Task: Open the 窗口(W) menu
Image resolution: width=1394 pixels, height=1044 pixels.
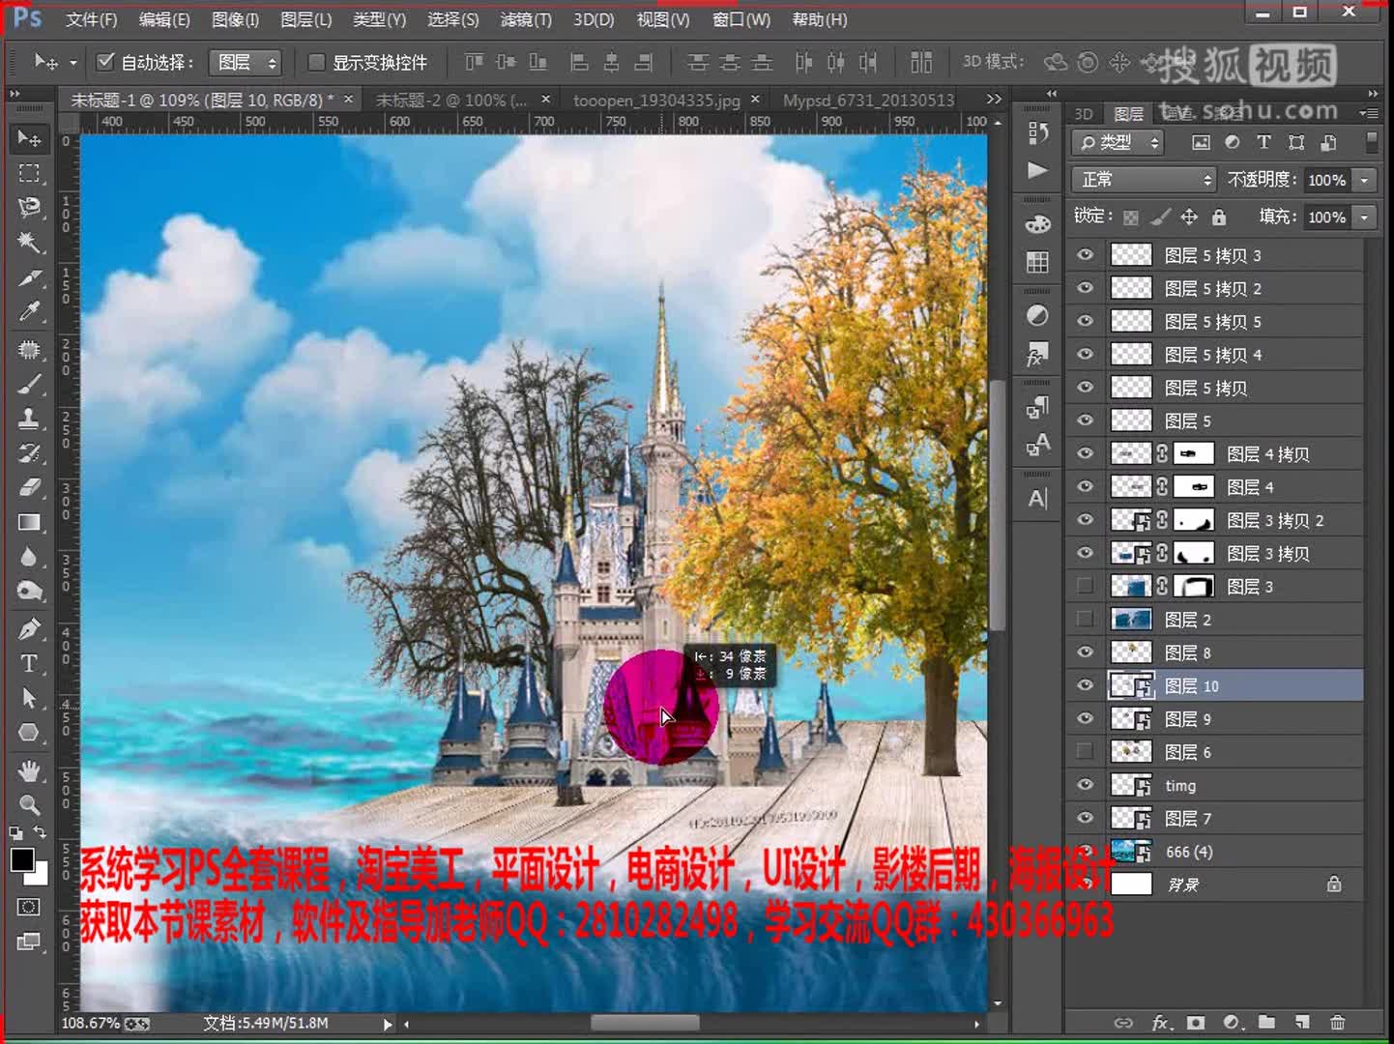Action: pyautogui.click(x=741, y=19)
